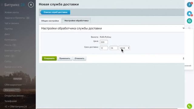Open Живая лента in the sidebar

coord(12,12)
